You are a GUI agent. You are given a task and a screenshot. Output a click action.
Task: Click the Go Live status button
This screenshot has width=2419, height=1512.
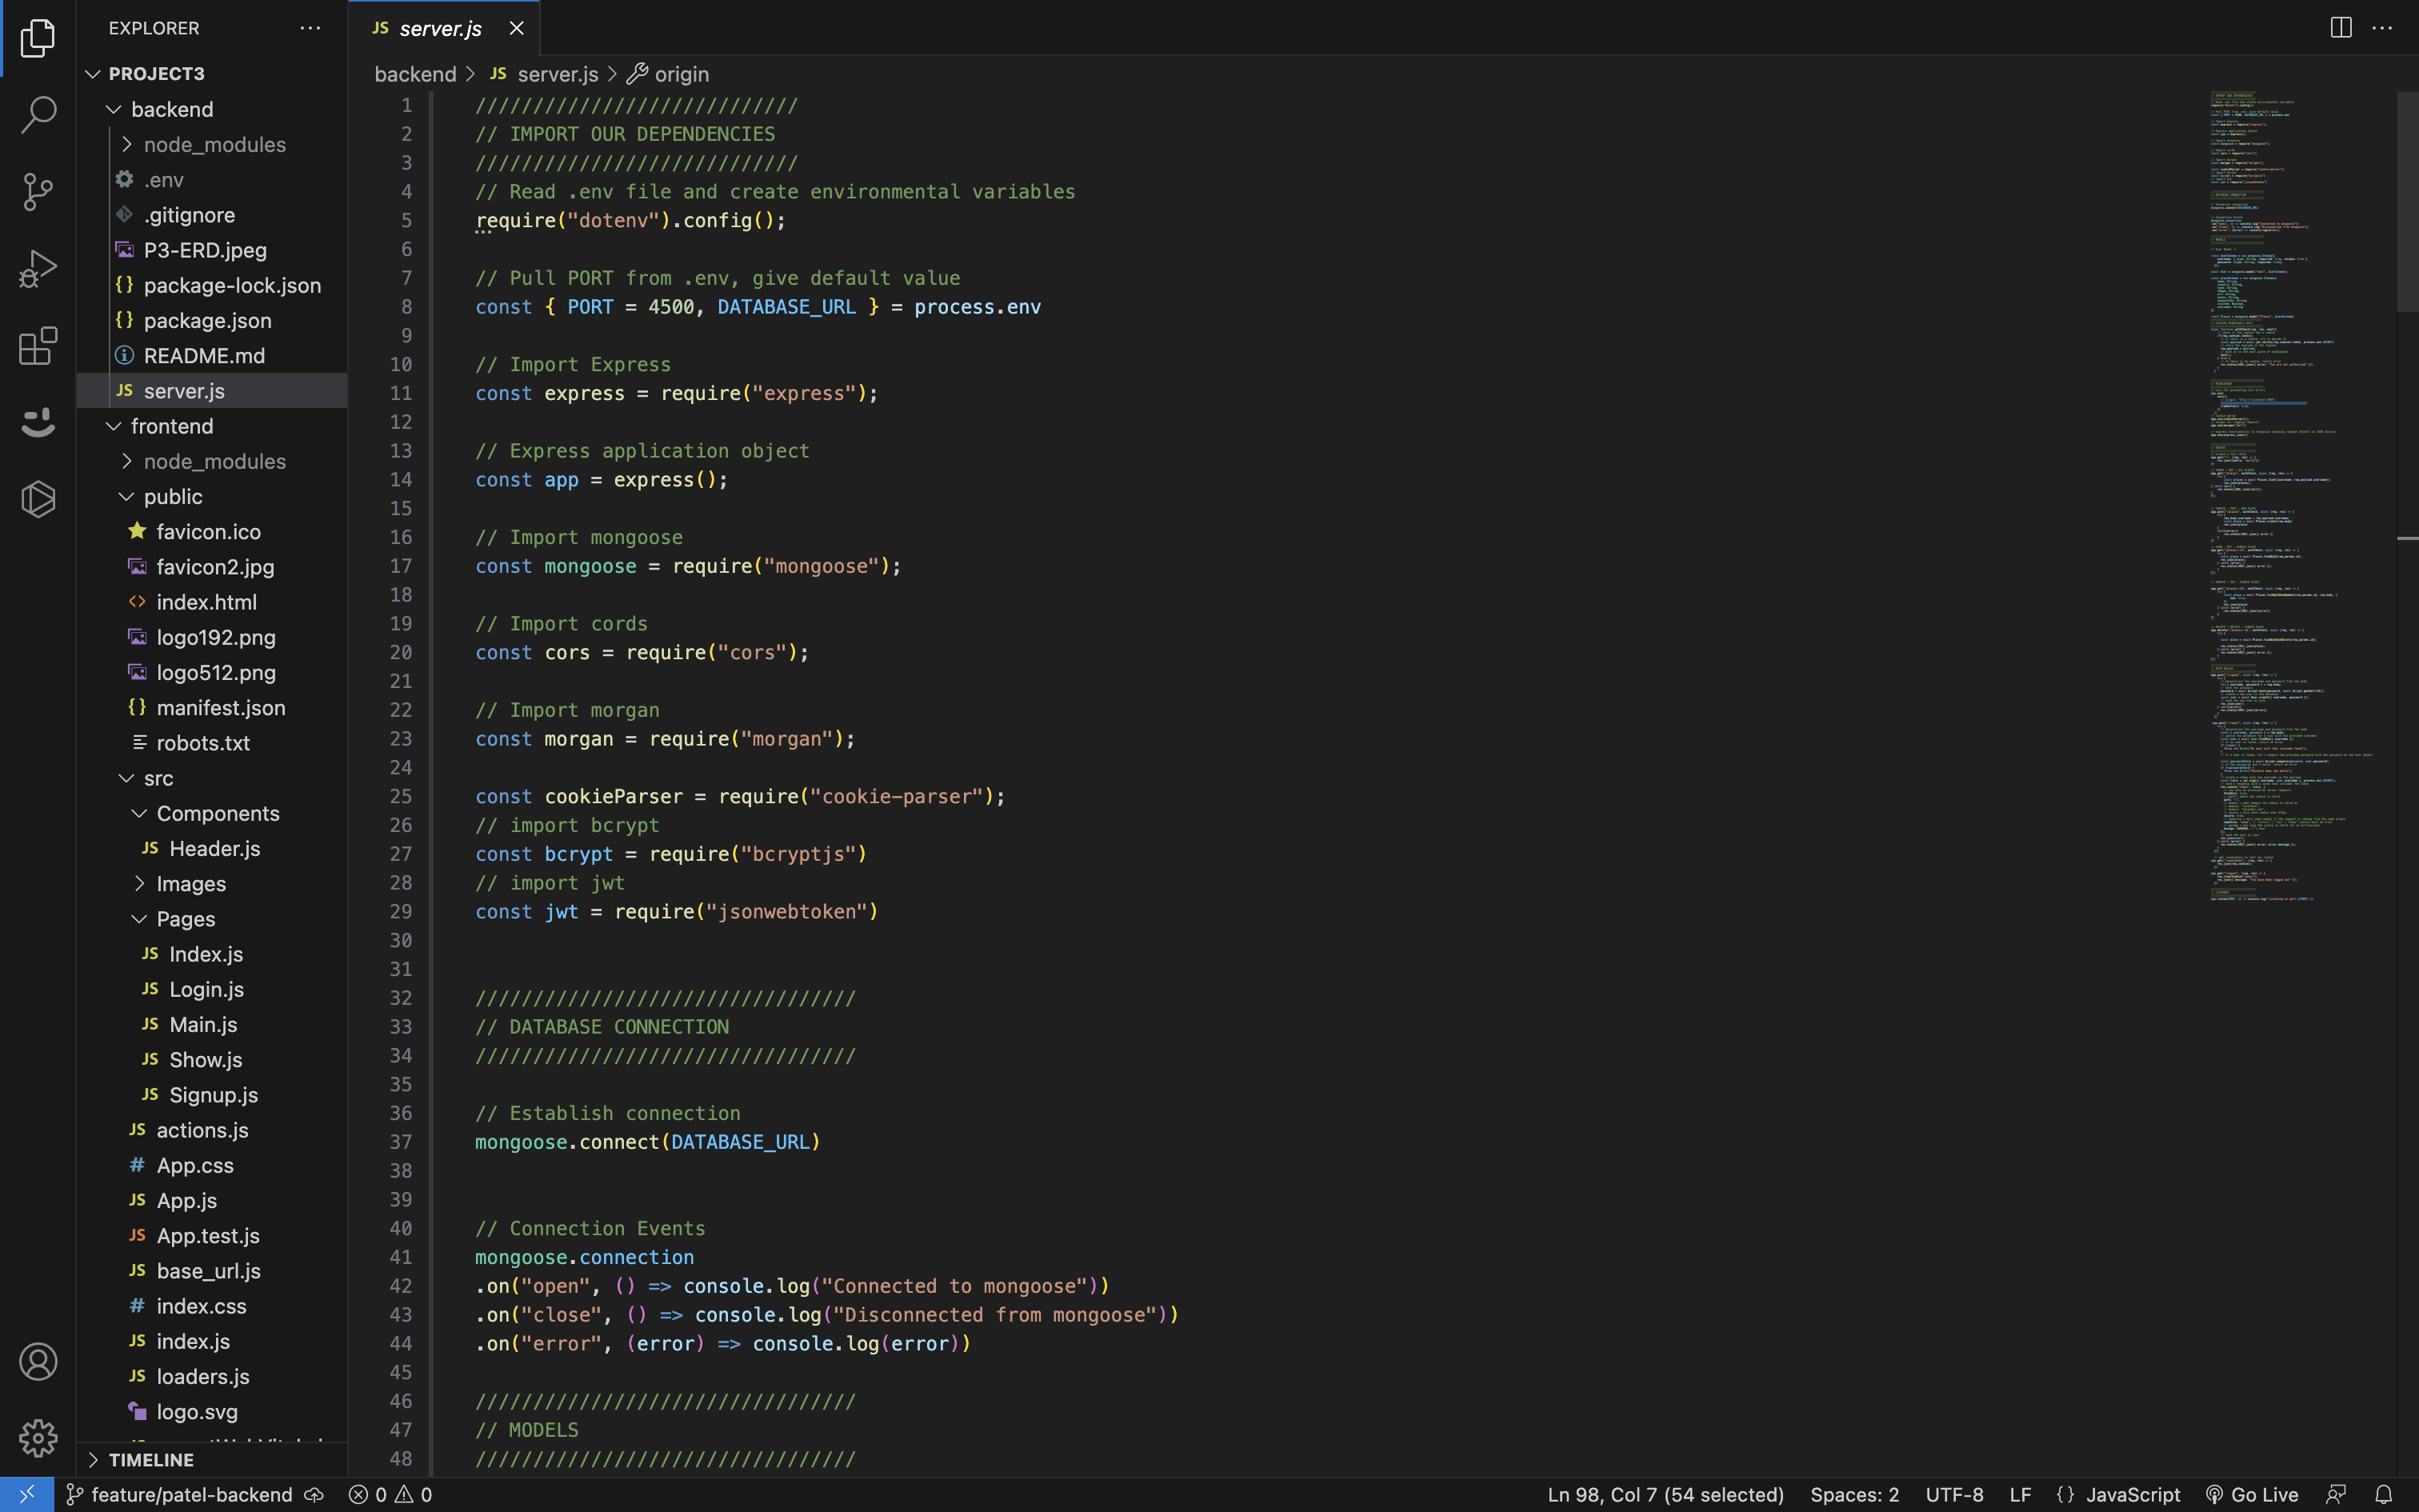[x=2251, y=1494]
